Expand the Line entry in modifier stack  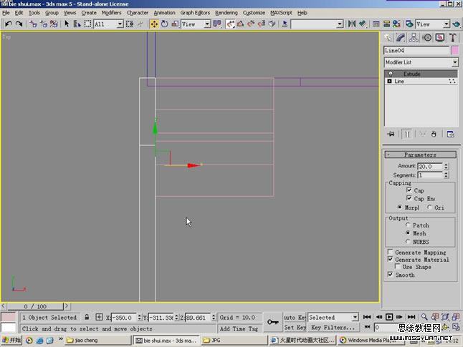point(389,81)
